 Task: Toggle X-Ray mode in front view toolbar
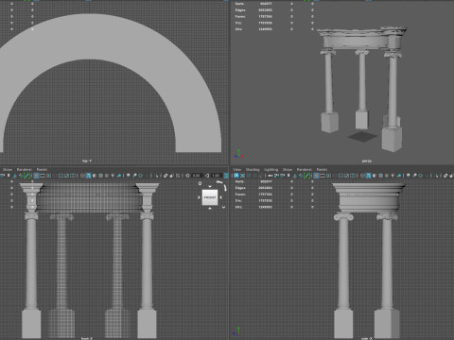click(166, 176)
